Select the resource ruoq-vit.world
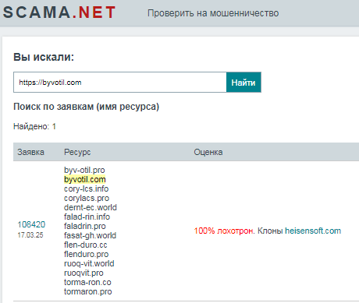 (89, 263)
